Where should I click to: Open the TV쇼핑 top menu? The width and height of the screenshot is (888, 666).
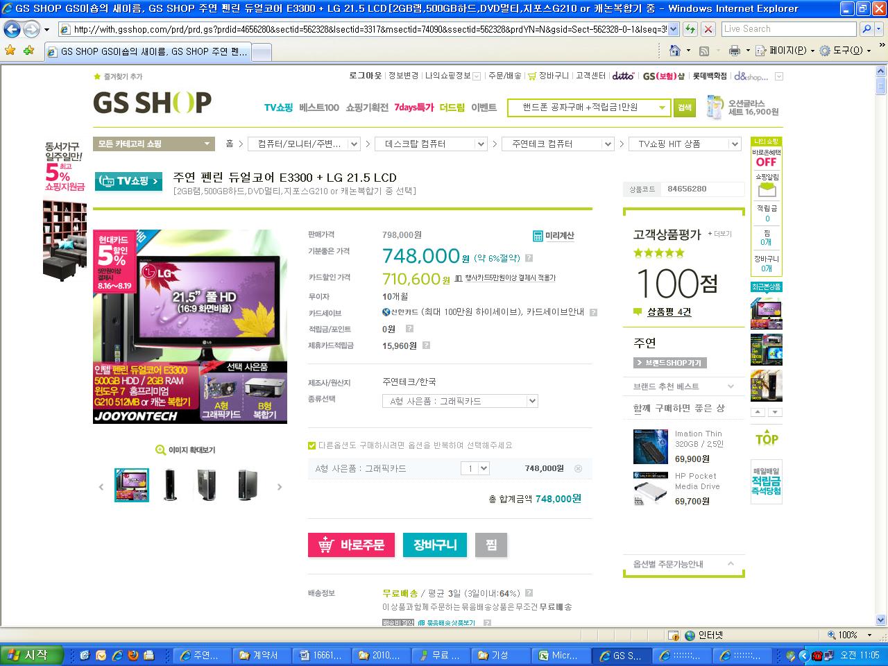point(278,108)
